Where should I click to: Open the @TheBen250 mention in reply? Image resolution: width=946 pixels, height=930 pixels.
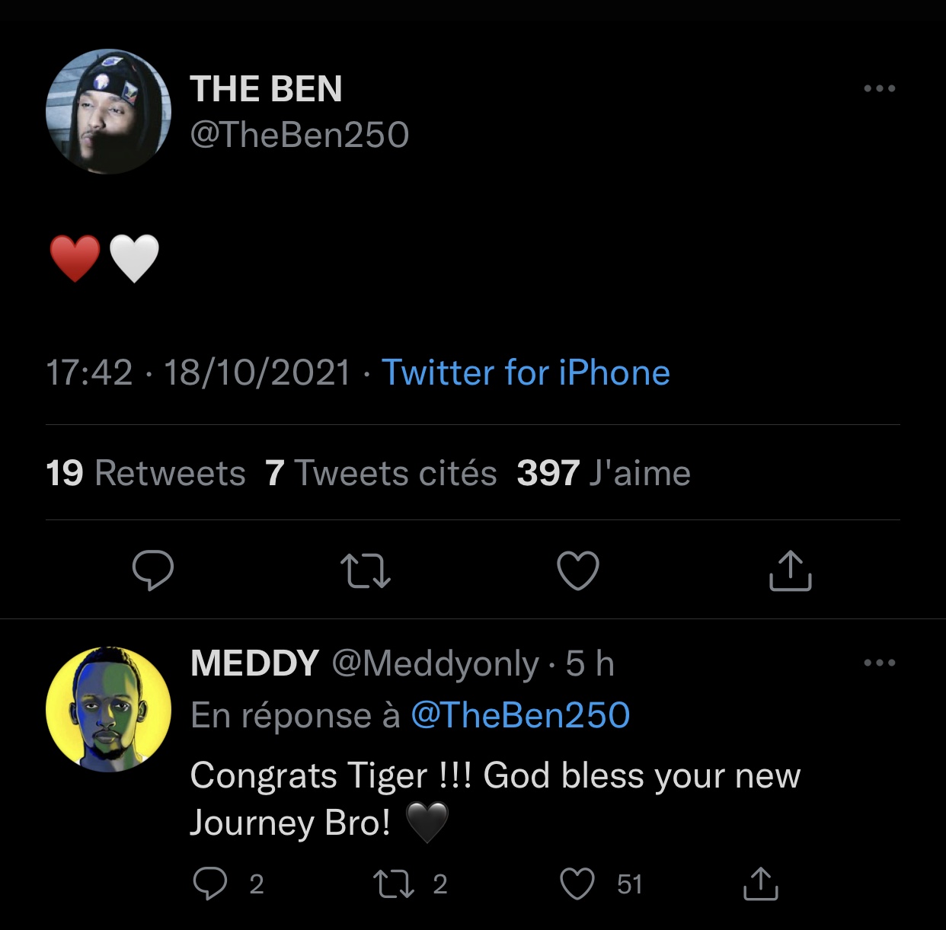coord(520,715)
